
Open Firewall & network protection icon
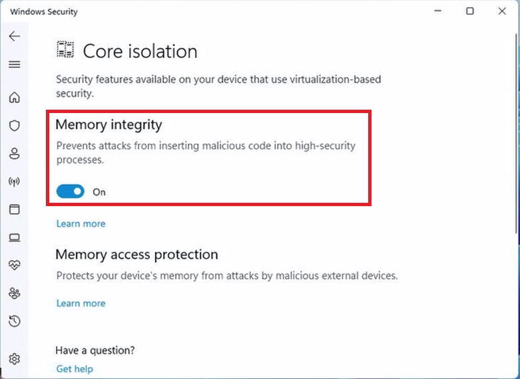(14, 182)
